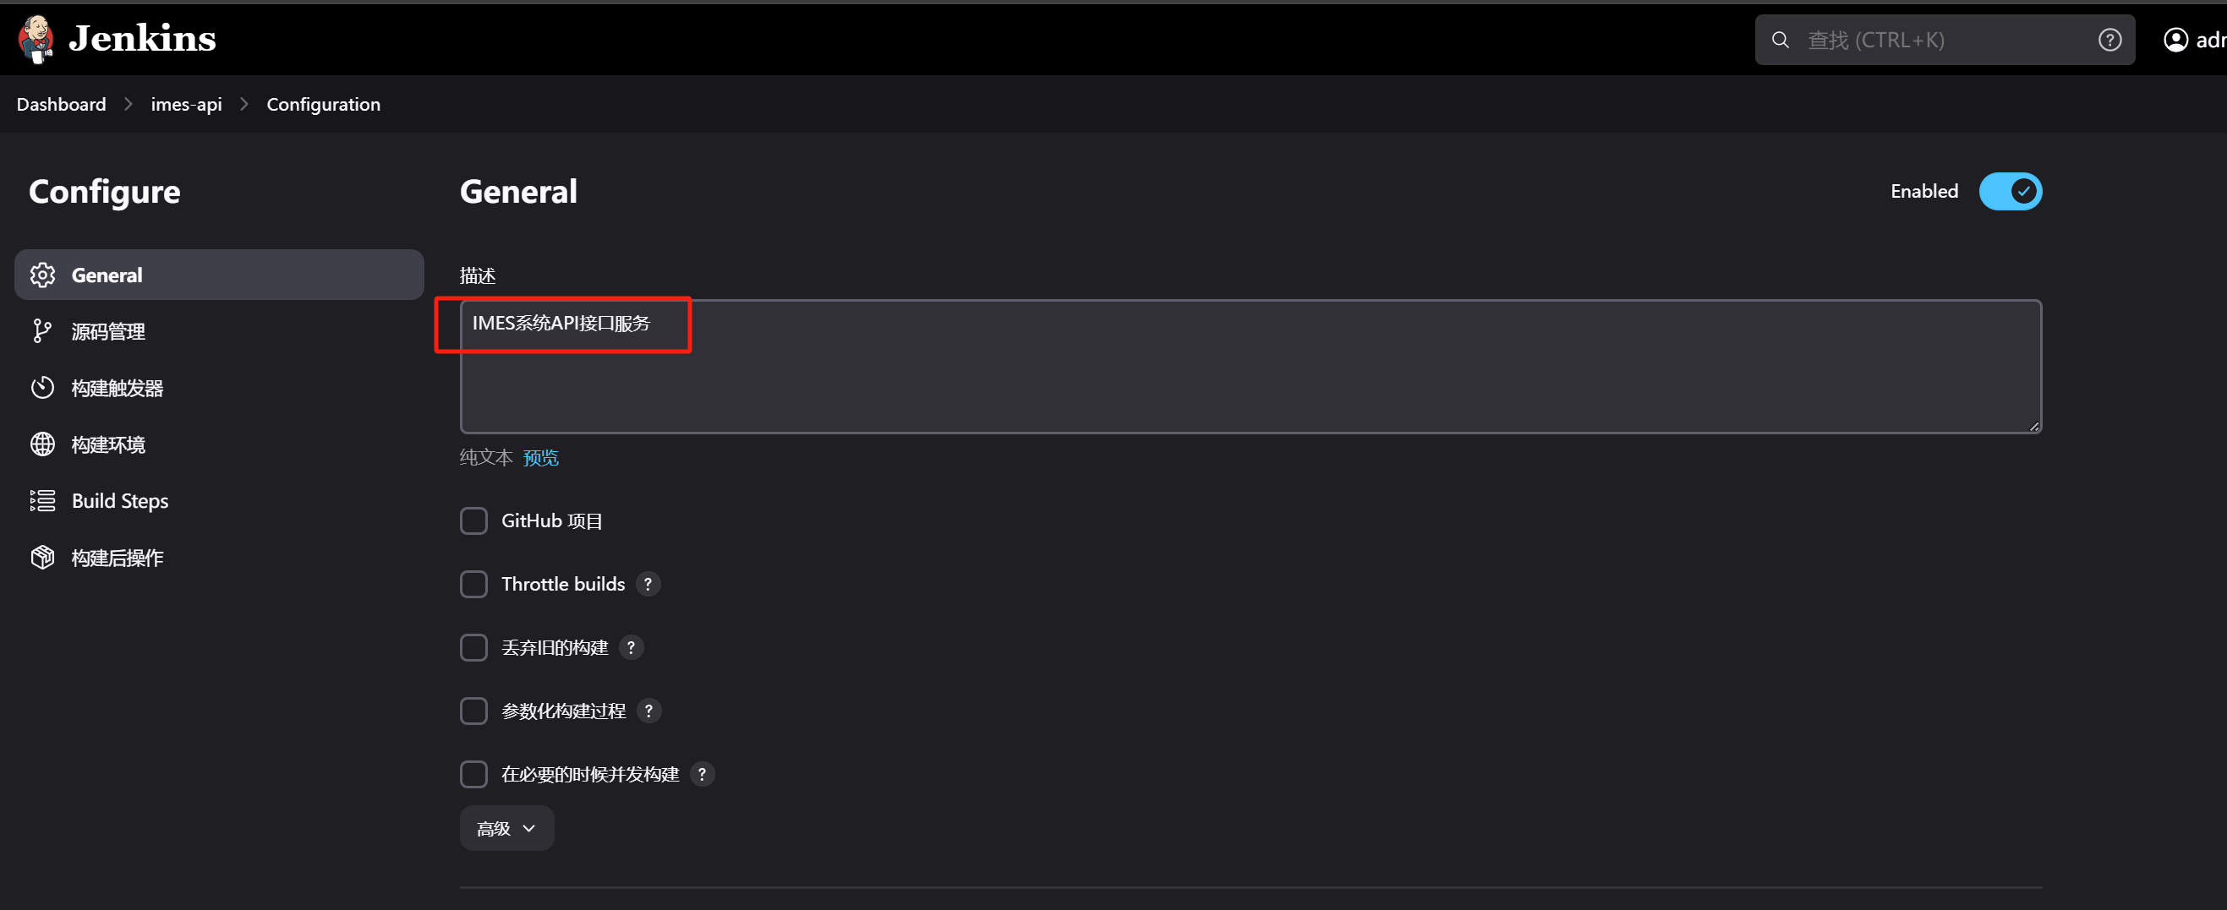The width and height of the screenshot is (2227, 910).
Task: Click the 构建触发器 clock icon
Action: point(42,388)
